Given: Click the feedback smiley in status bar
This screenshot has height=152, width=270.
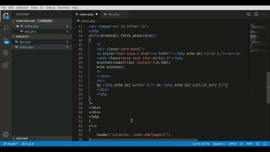Looking at the screenshot, I should tap(257, 144).
